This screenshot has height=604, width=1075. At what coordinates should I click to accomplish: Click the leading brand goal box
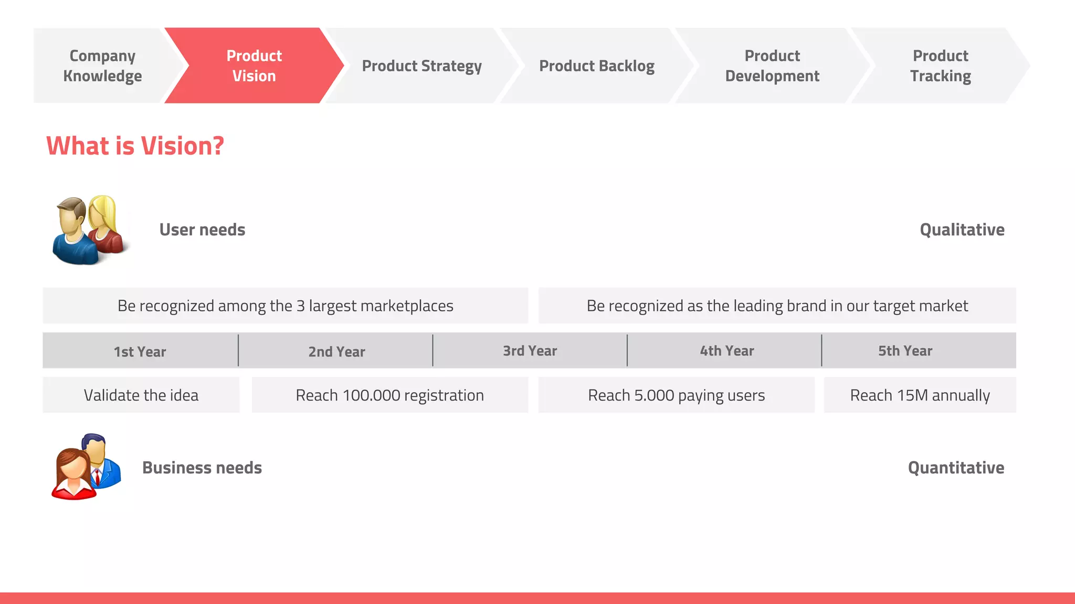(777, 306)
